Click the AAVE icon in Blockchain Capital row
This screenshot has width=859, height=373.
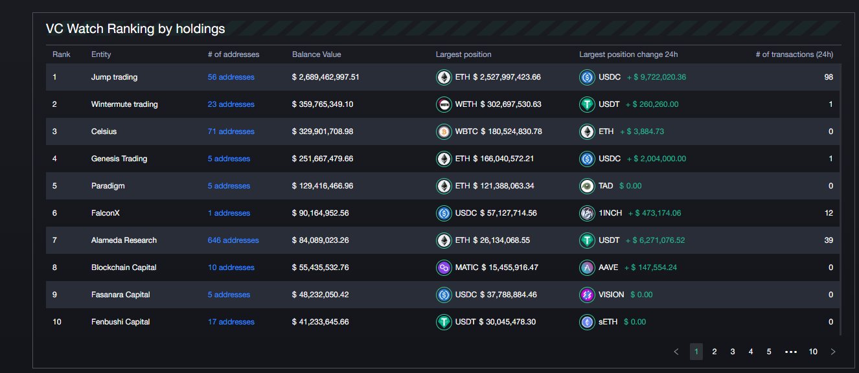click(x=587, y=267)
